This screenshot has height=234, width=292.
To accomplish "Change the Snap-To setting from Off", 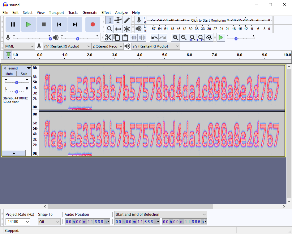I will tap(49, 222).
